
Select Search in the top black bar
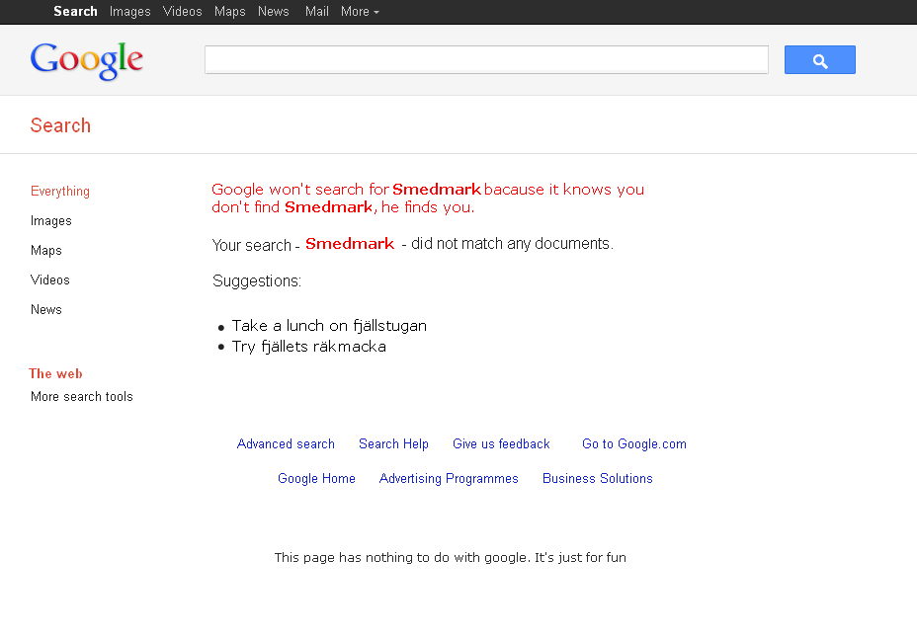point(75,12)
